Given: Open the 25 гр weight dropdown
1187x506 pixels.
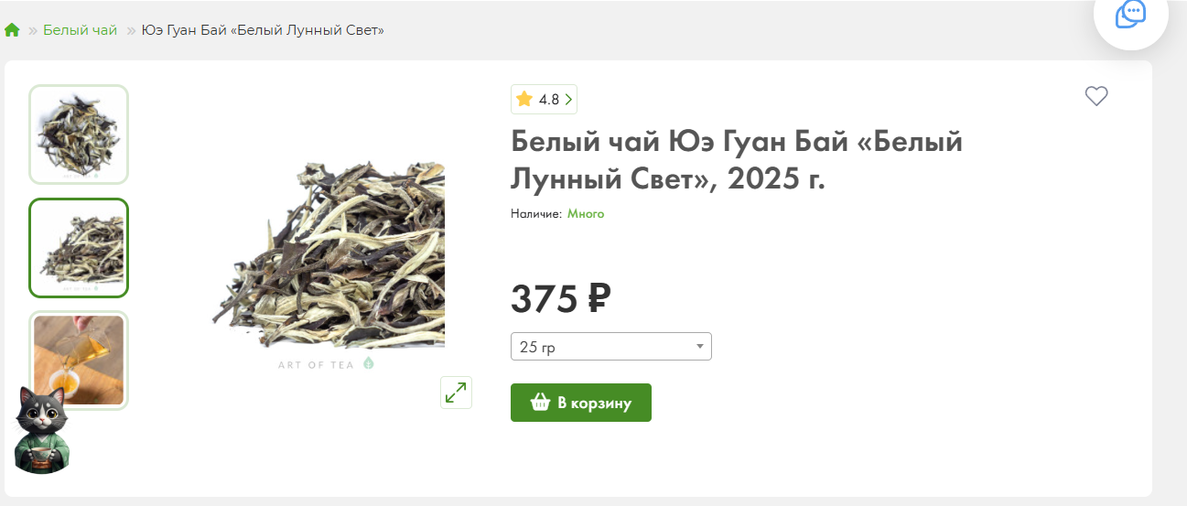Looking at the screenshot, I should (610, 347).
